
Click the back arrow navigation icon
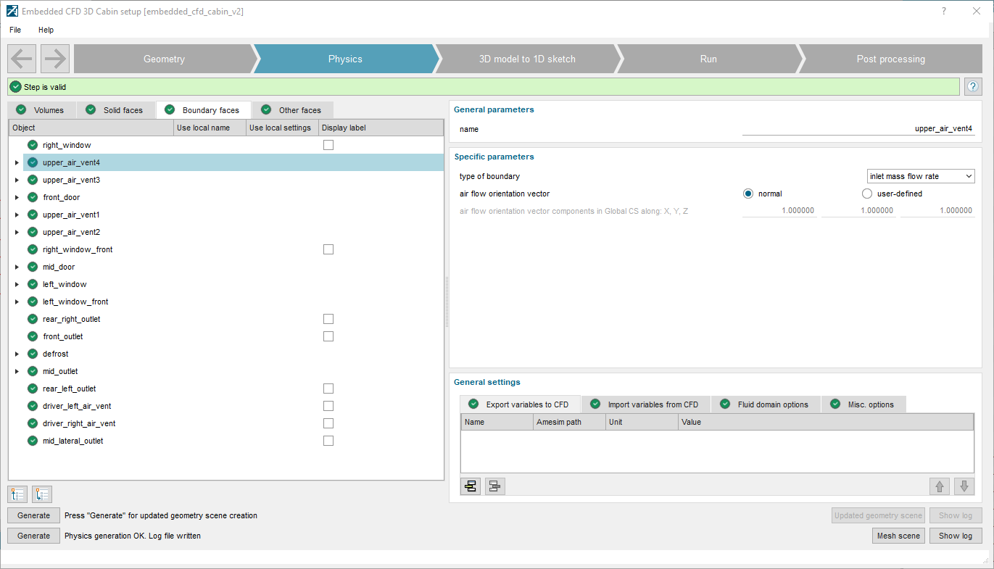click(22, 59)
